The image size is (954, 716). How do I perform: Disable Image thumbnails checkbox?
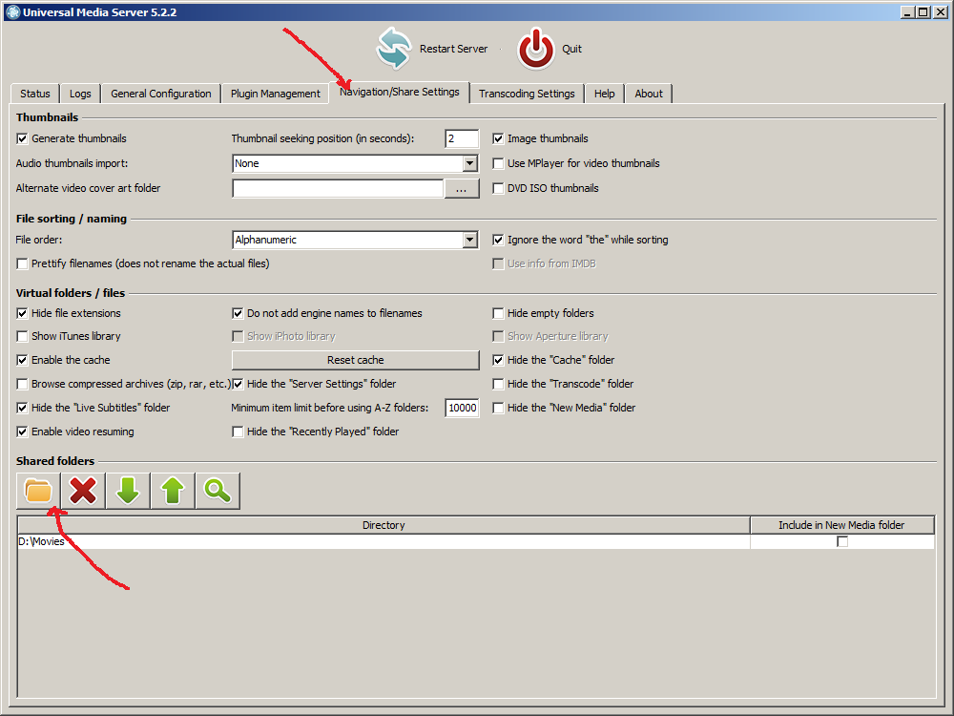498,138
